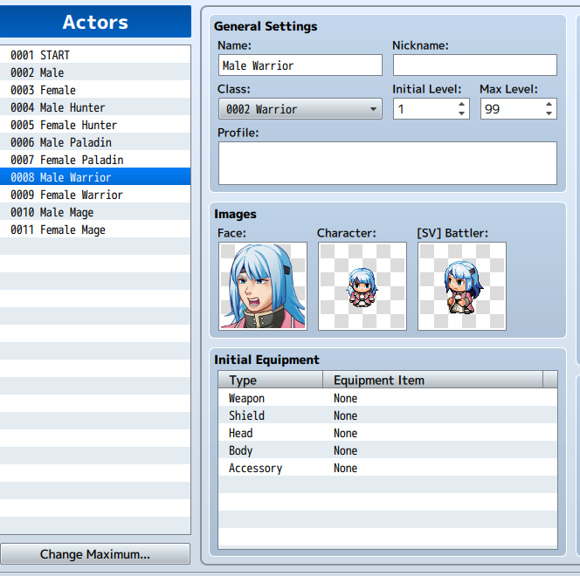Image resolution: width=580 pixels, height=576 pixels.
Task: Focus the empty Nickname field
Action: [475, 65]
